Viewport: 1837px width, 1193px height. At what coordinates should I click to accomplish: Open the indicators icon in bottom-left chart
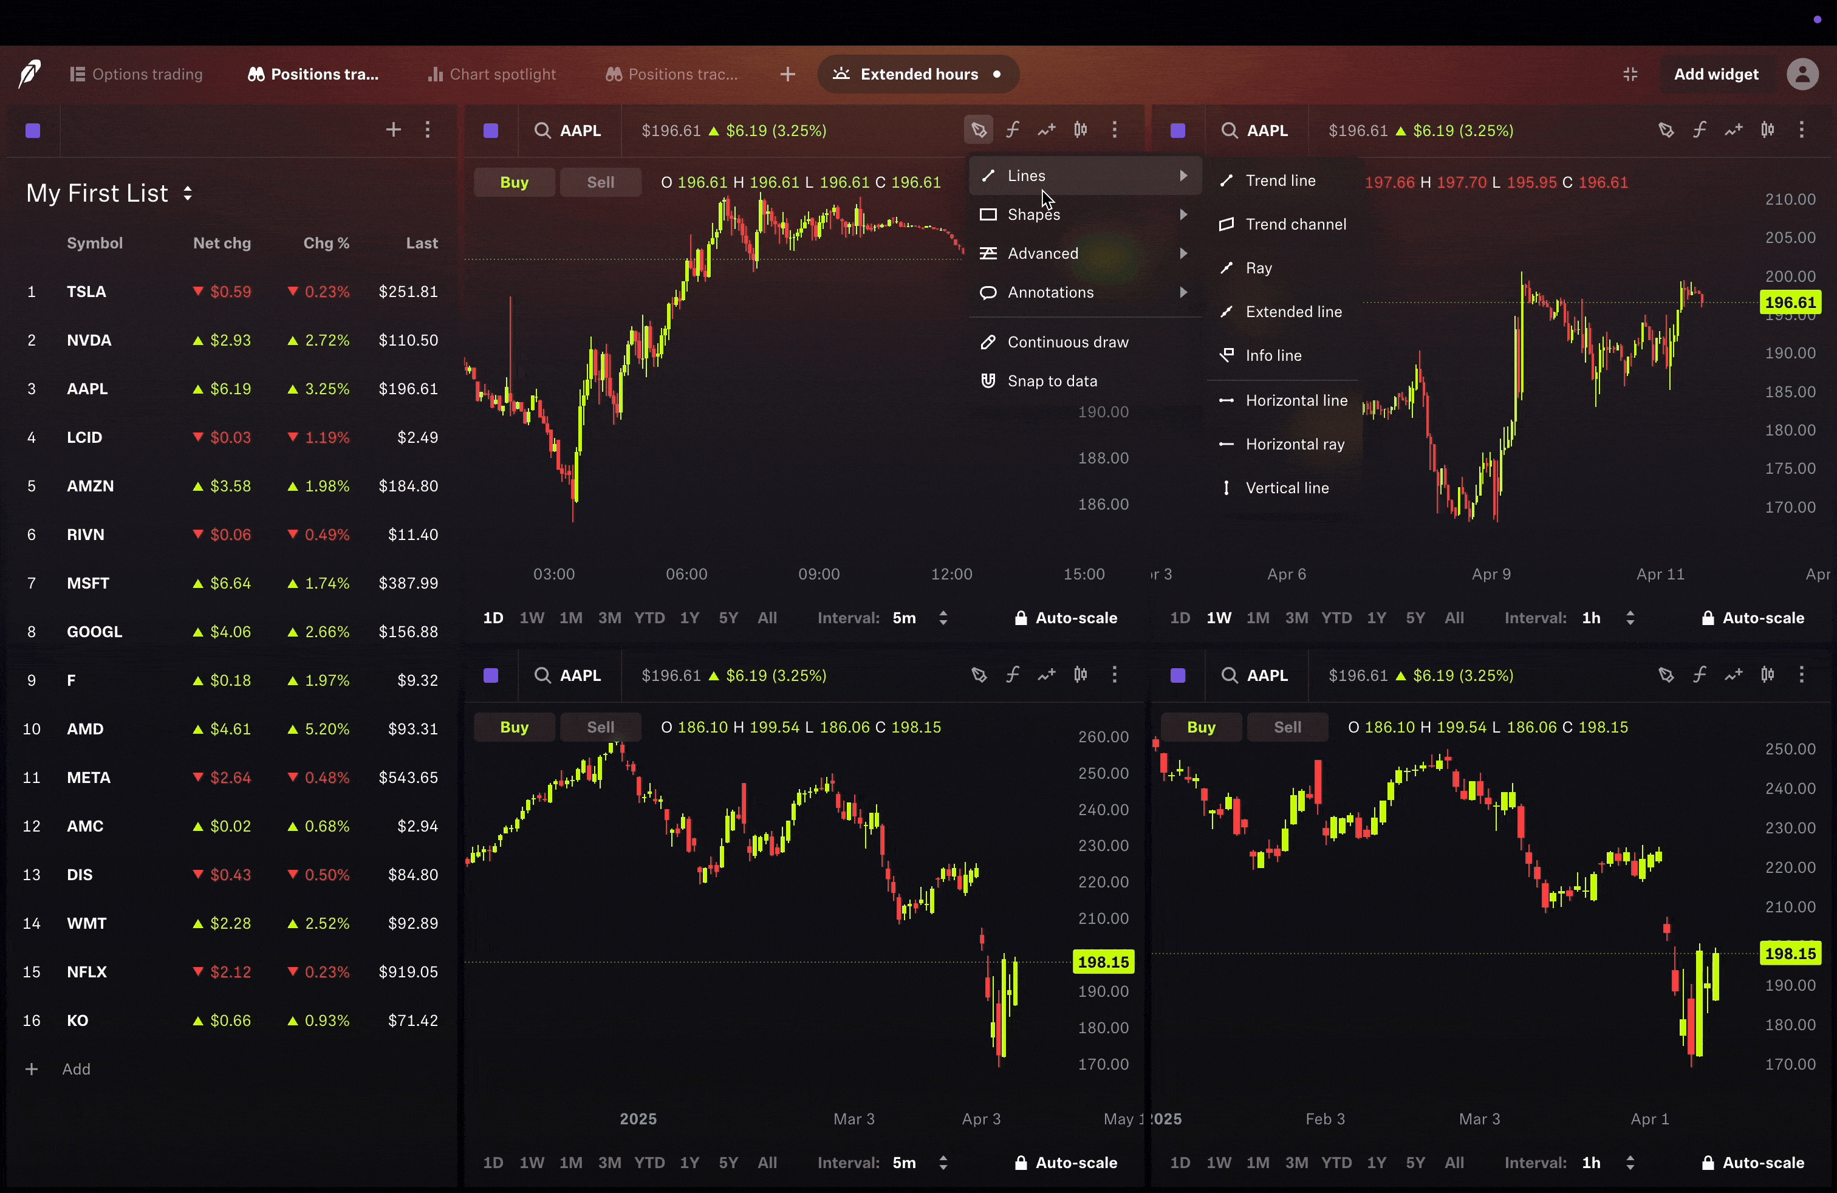click(1013, 675)
